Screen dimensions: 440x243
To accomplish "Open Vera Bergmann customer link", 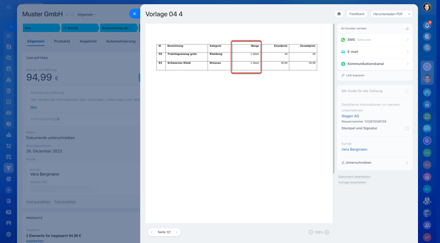I will click(354, 149).
